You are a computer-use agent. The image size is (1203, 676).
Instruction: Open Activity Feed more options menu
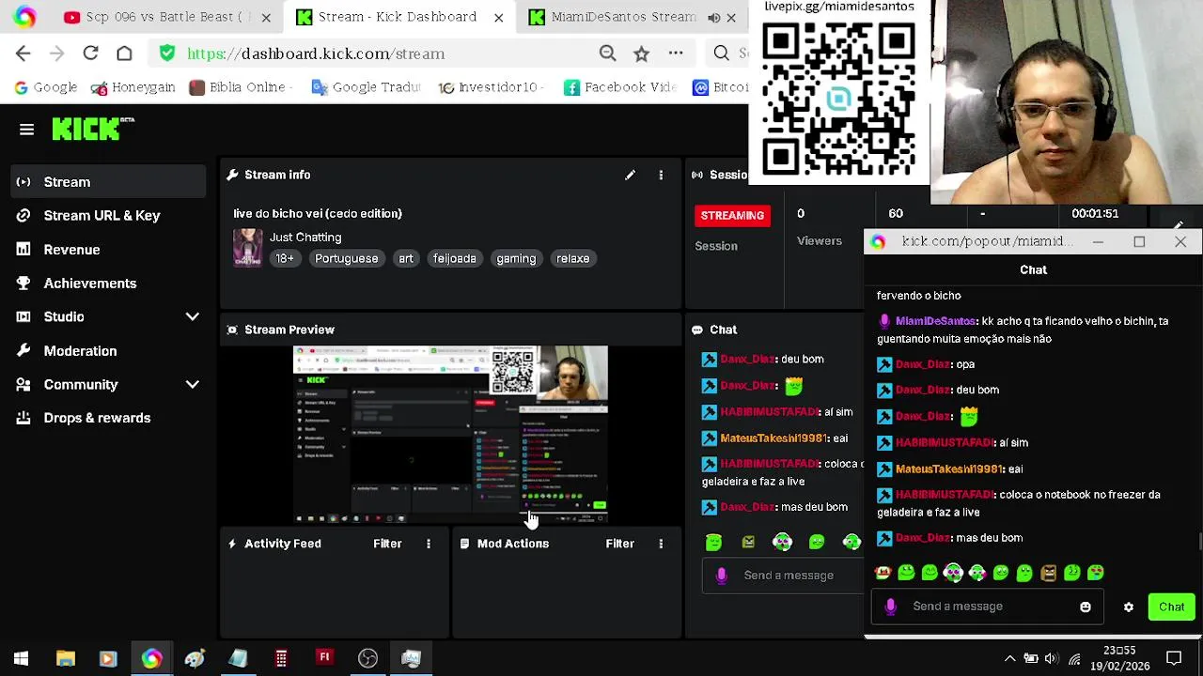(x=429, y=544)
